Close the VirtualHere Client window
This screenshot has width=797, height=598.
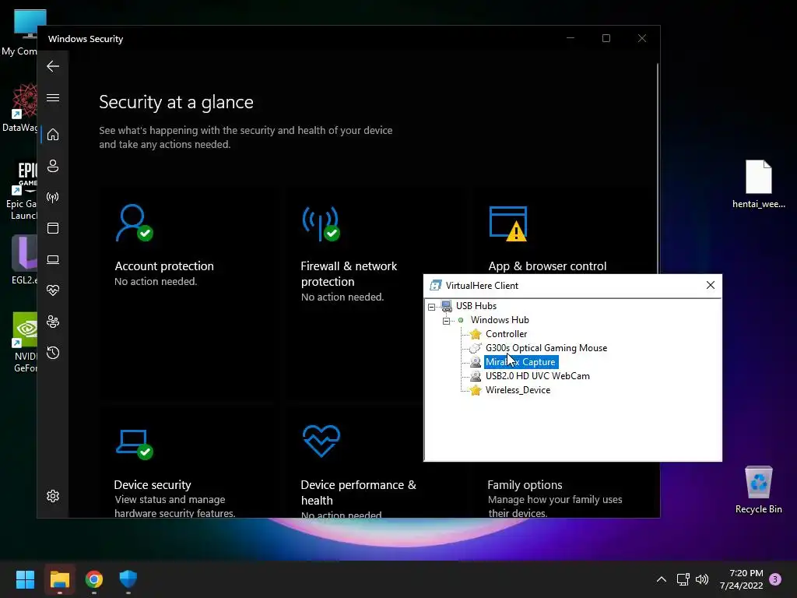tap(711, 285)
